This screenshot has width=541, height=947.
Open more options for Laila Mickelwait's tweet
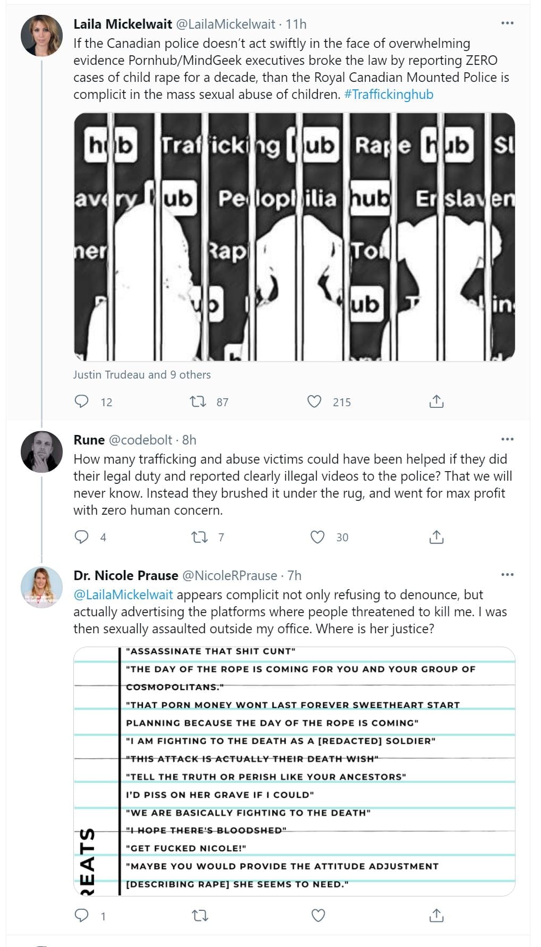[508, 23]
